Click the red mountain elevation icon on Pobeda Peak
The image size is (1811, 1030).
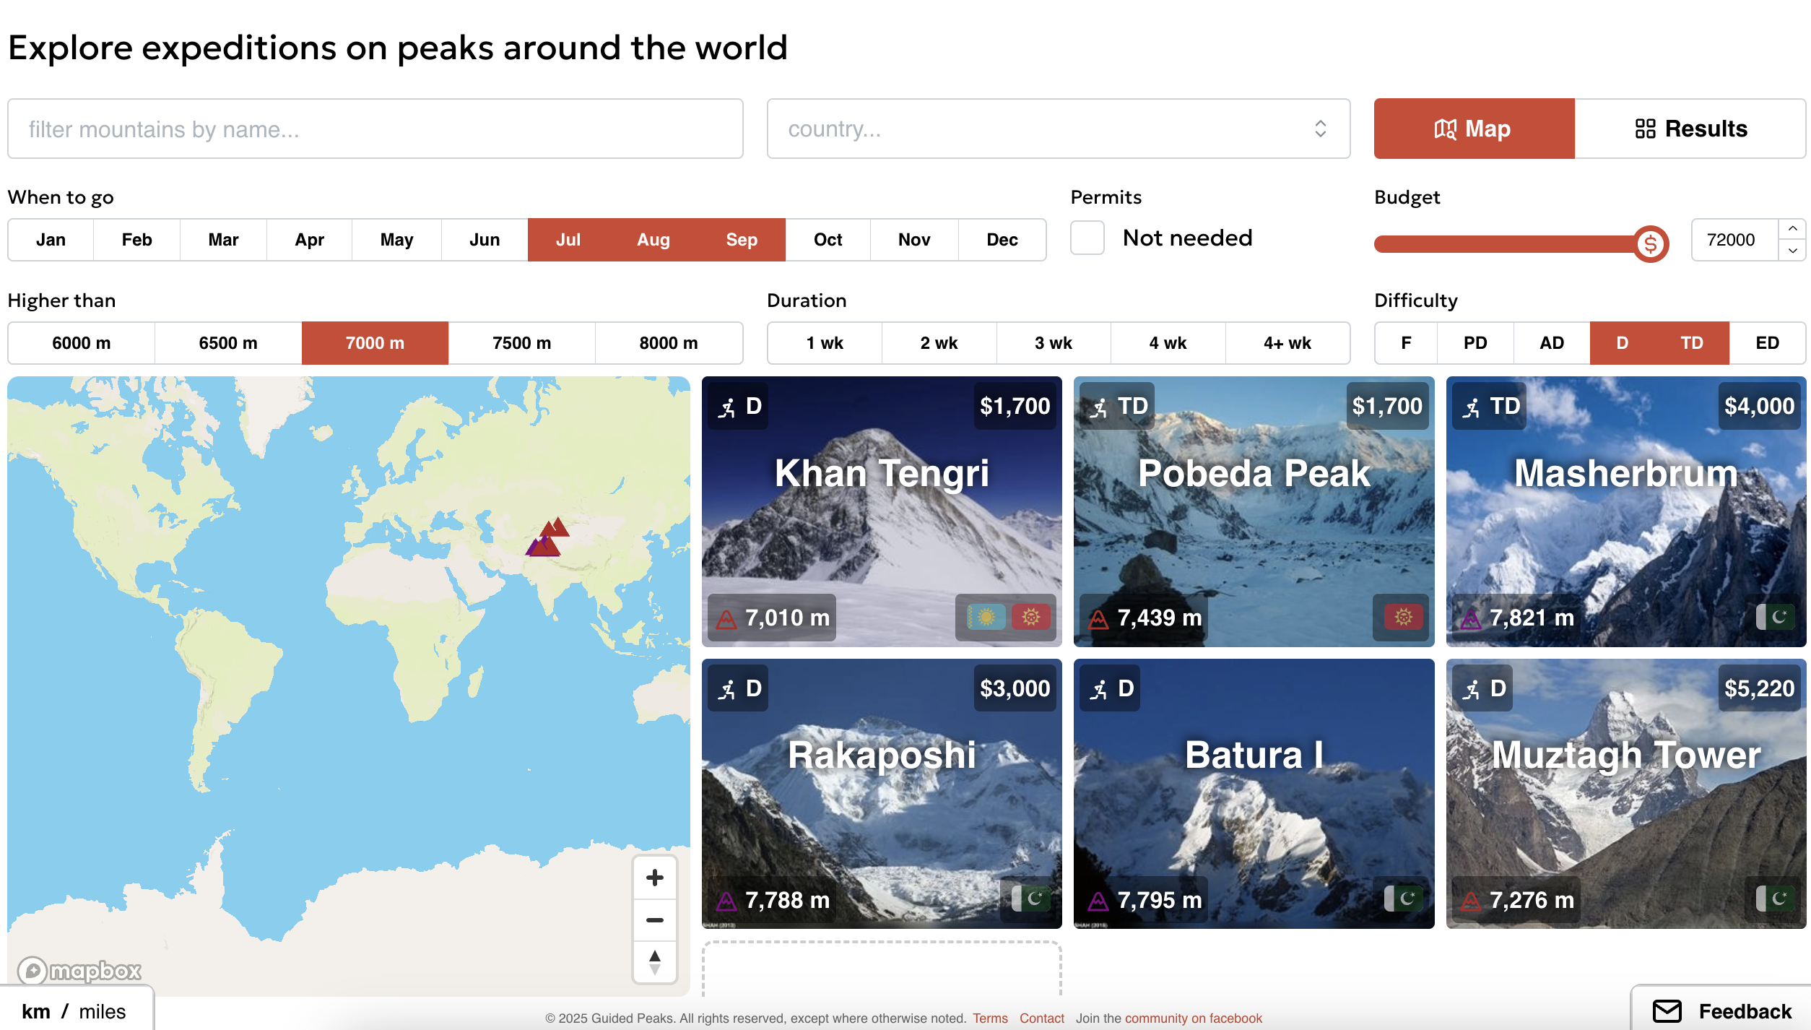coord(1097,618)
